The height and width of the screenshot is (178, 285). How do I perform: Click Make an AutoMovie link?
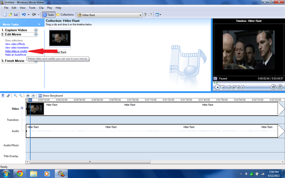pos(16,55)
